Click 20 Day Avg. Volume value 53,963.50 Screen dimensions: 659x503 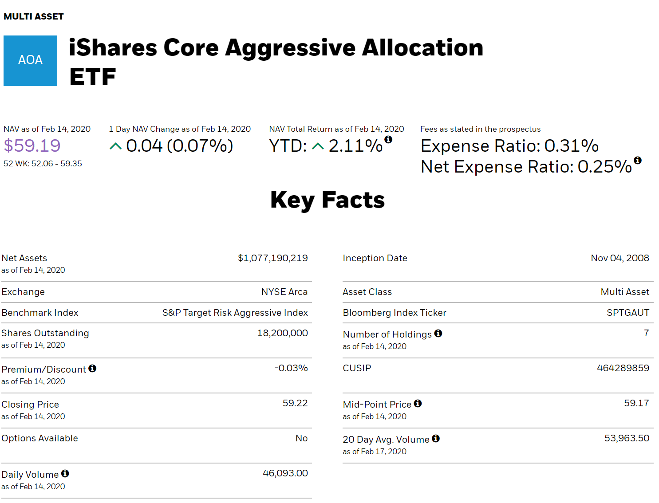[627, 438]
